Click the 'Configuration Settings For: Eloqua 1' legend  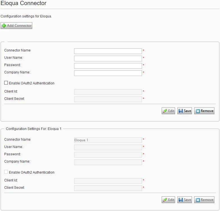34,129
